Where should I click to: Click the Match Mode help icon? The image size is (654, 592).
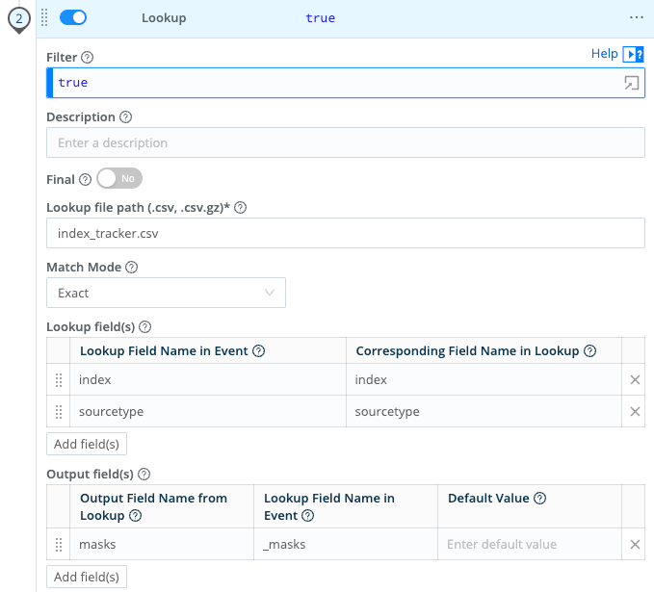click(131, 268)
